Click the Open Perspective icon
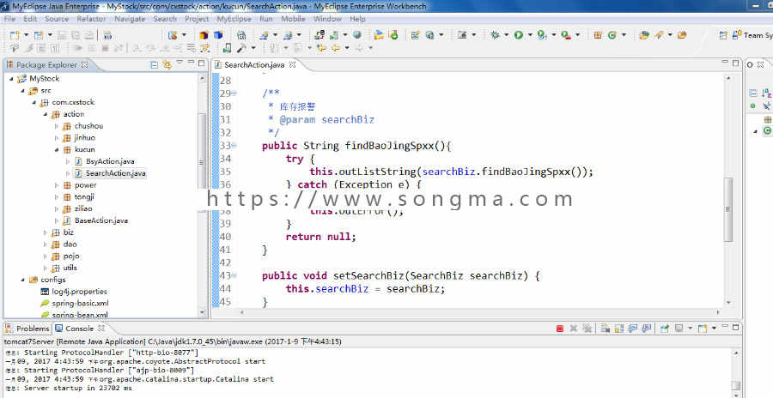 (x=723, y=35)
